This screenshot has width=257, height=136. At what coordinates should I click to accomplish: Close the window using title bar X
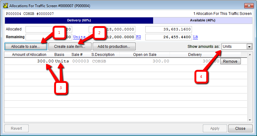[249, 6]
